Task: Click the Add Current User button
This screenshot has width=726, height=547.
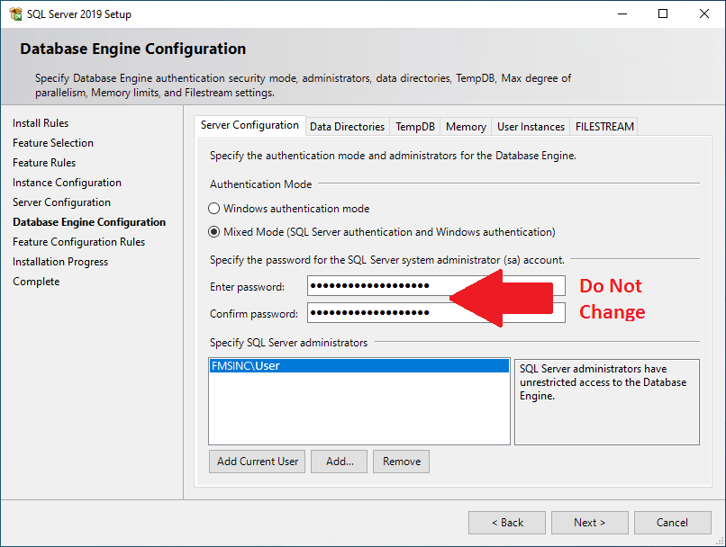Action: [257, 461]
